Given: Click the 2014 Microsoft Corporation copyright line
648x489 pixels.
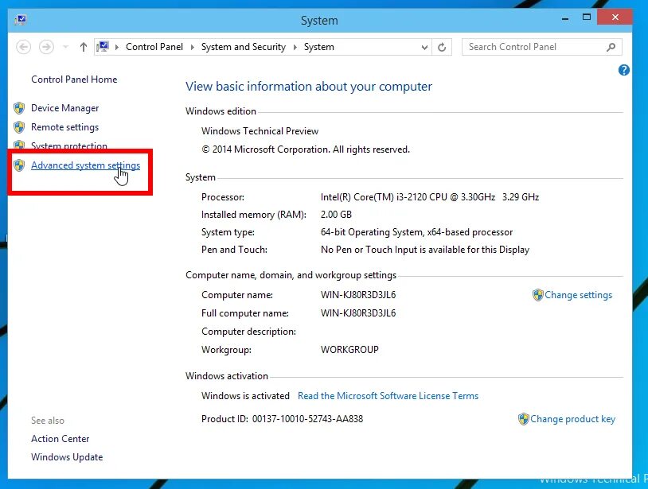Looking at the screenshot, I should 306,149.
